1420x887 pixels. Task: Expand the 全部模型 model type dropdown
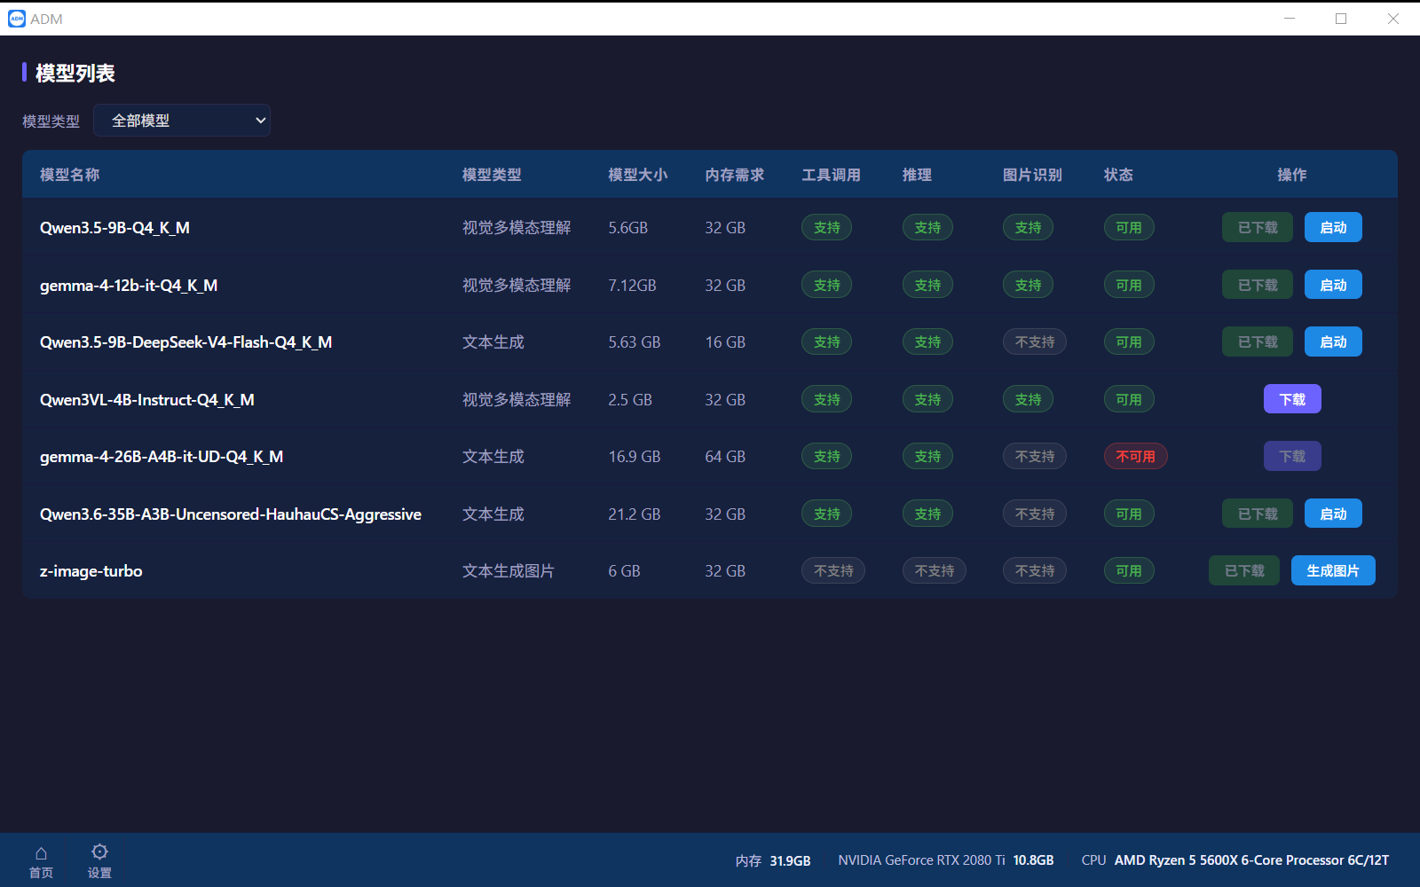tap(182, 121)
